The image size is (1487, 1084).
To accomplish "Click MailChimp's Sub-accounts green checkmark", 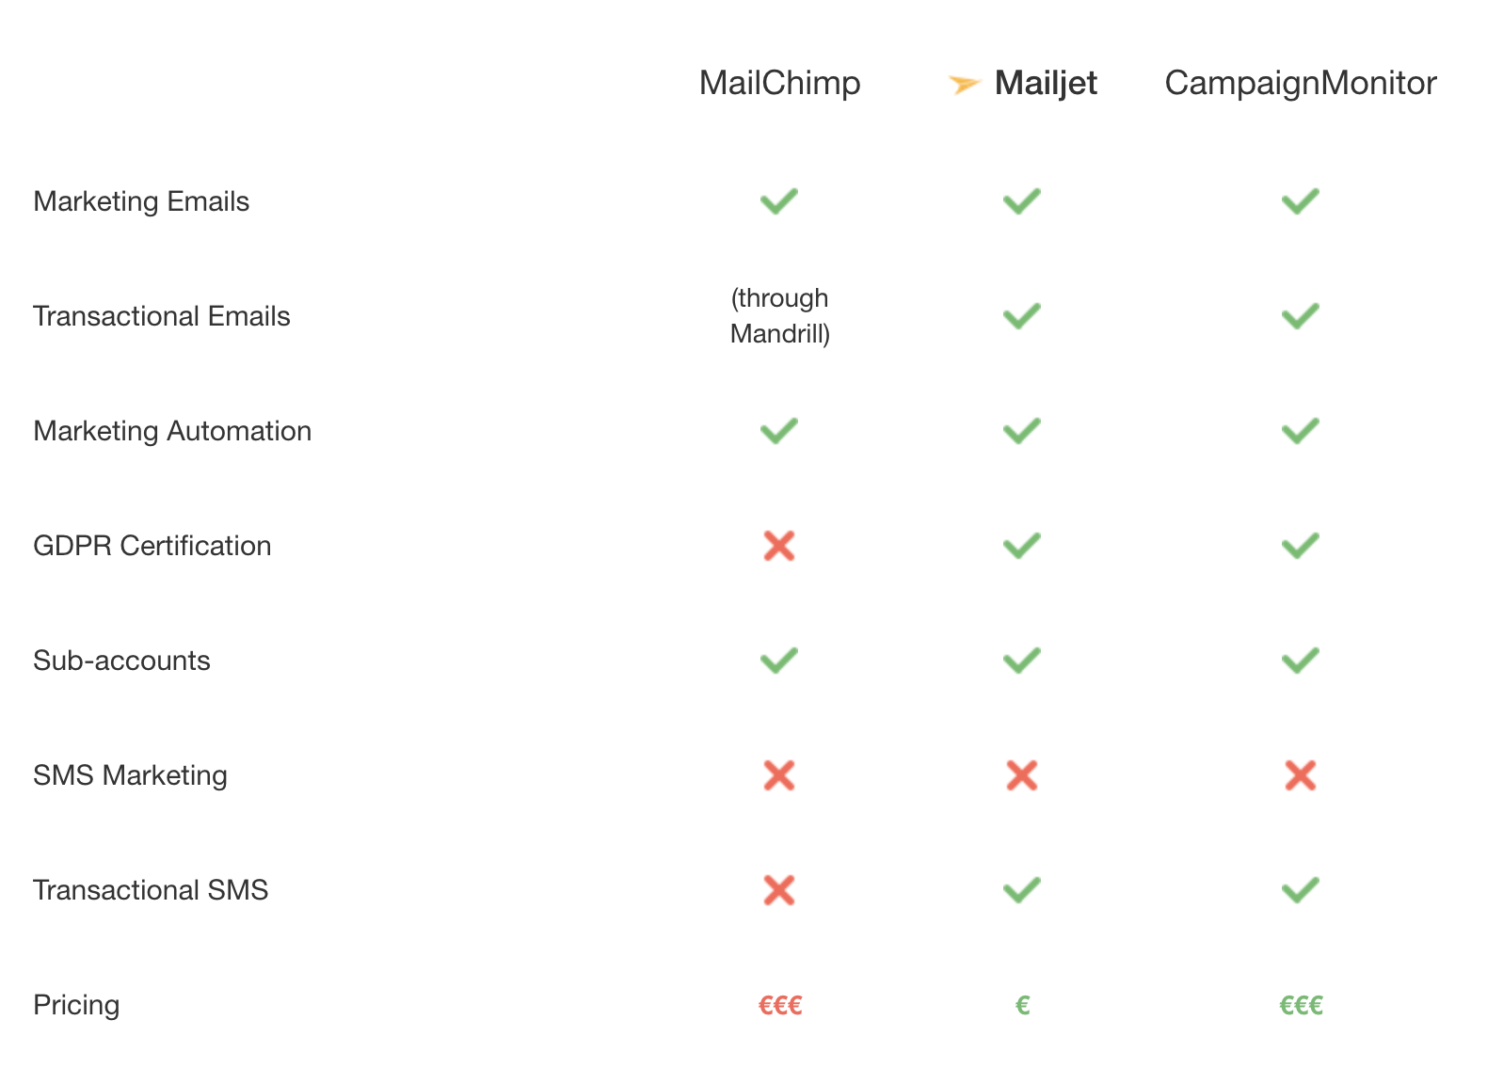I will (x=779, y=661).
